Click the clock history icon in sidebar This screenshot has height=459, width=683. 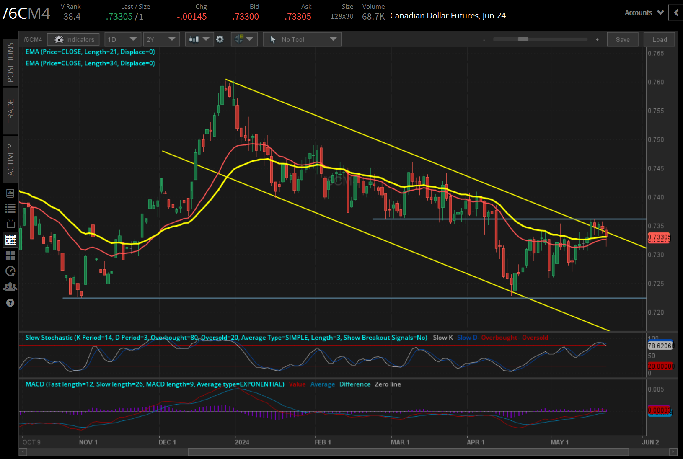[x=10, y=271]
